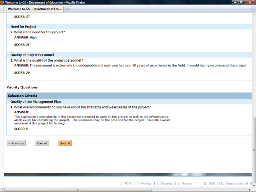Go back with the Previous button
Screen dimensions: 256x192
click(16, 143)
